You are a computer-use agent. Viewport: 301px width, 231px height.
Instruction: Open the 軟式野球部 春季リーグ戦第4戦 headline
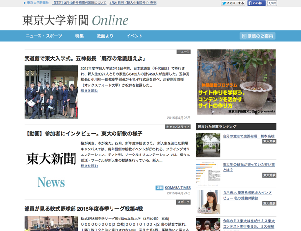[84, 209]
